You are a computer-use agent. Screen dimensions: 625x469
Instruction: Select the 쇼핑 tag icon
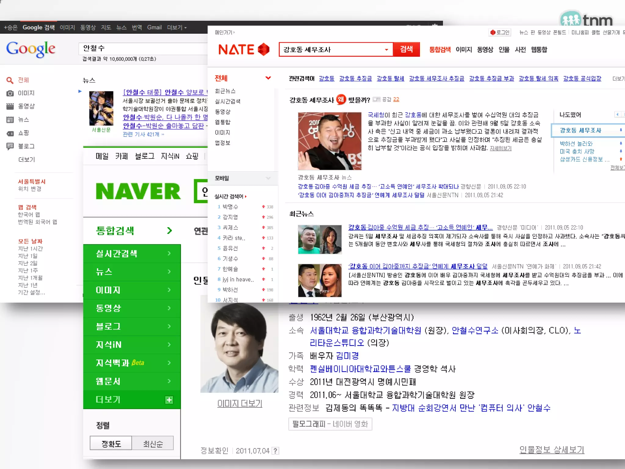(x=10, y=133)
